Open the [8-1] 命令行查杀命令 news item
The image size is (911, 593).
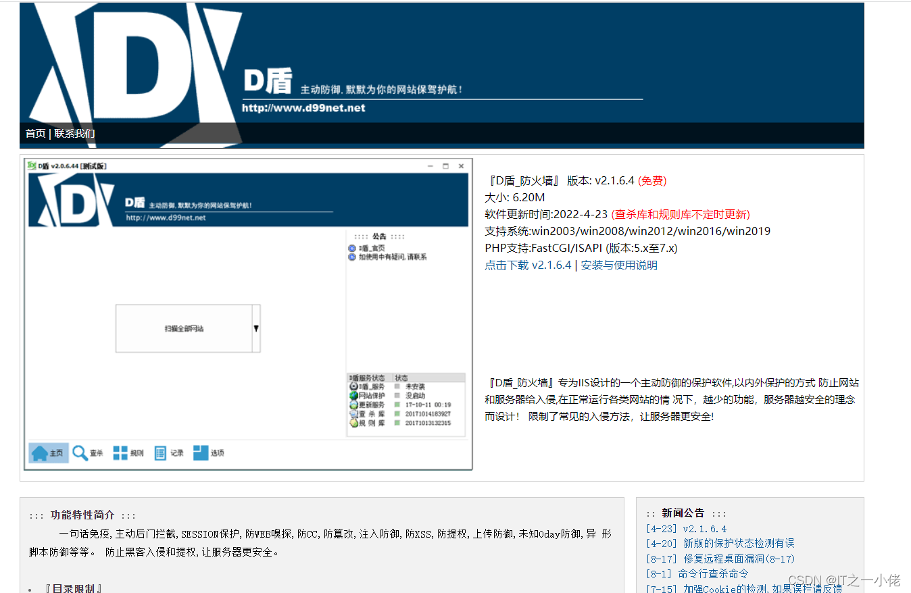click(x=697, y=573)
